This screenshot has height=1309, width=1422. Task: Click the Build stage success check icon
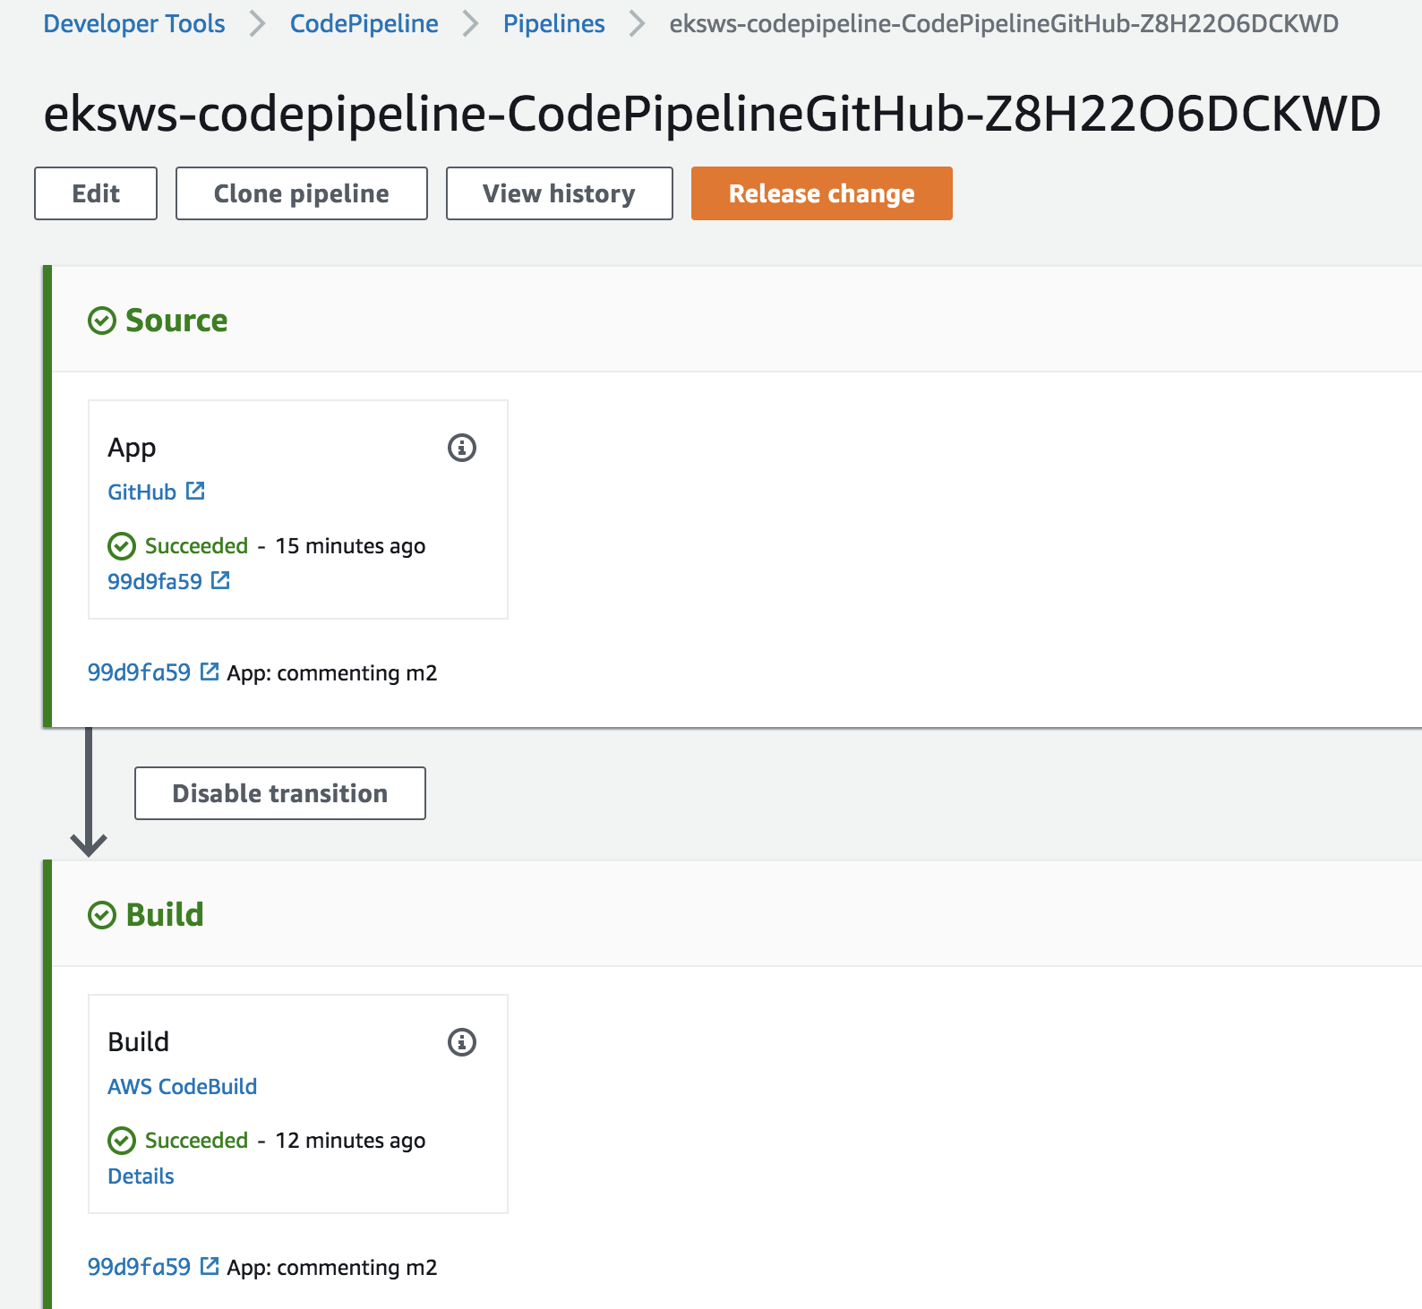[x=102, y=915]
